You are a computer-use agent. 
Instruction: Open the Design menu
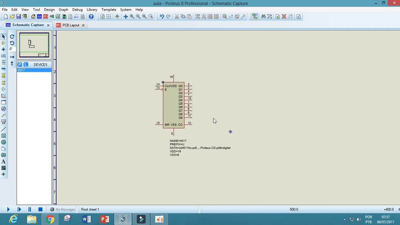(49, 10)
